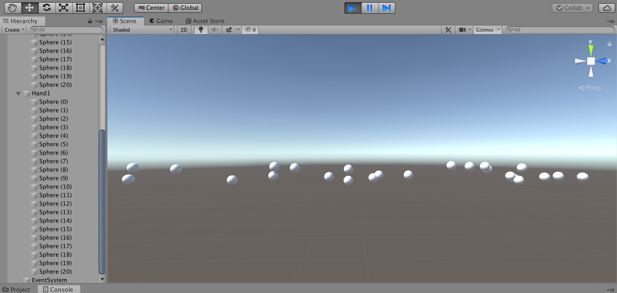Select the Rect Transform tool

click(x=81, y=8)
